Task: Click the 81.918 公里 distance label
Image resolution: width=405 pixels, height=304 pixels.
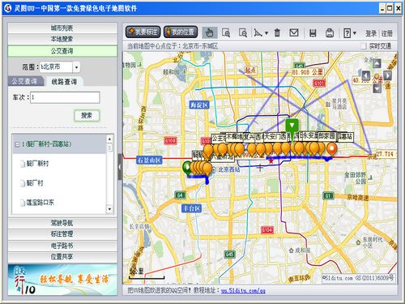Action: click(307, 72)
